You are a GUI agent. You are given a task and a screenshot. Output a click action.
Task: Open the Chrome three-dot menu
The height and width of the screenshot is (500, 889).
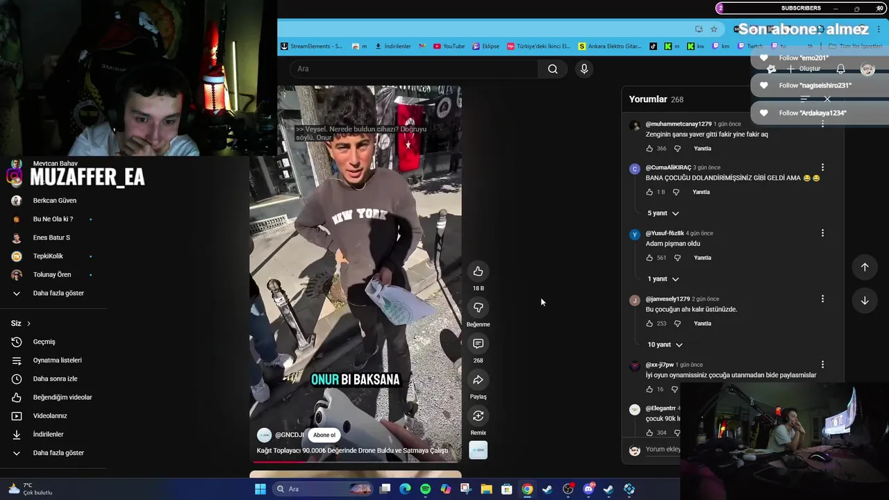pyautogui.click(x=879, y=29)
